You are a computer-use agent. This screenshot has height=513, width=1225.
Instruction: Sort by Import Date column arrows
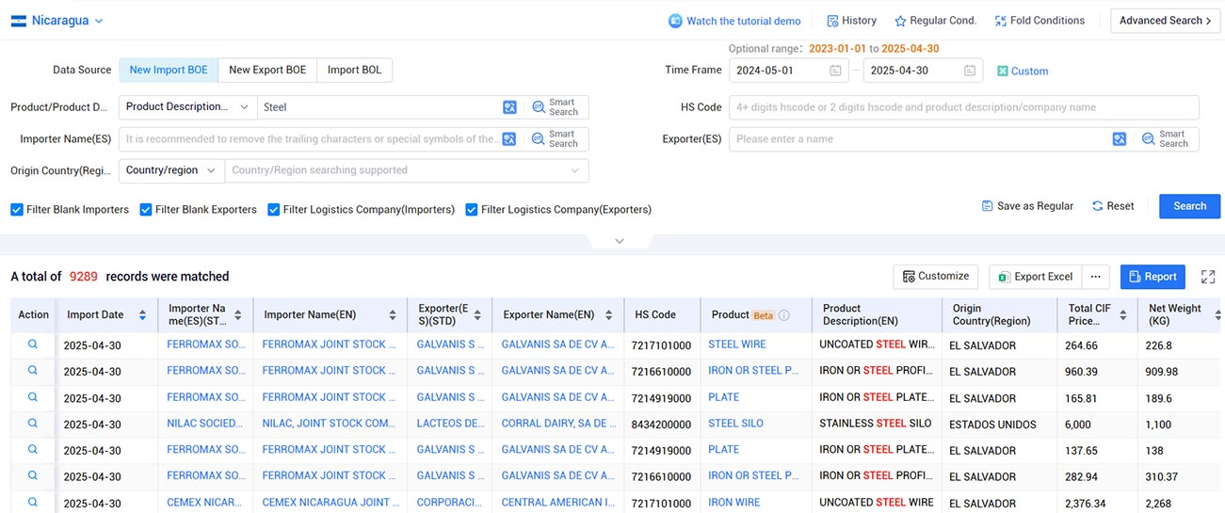(142, 315)
